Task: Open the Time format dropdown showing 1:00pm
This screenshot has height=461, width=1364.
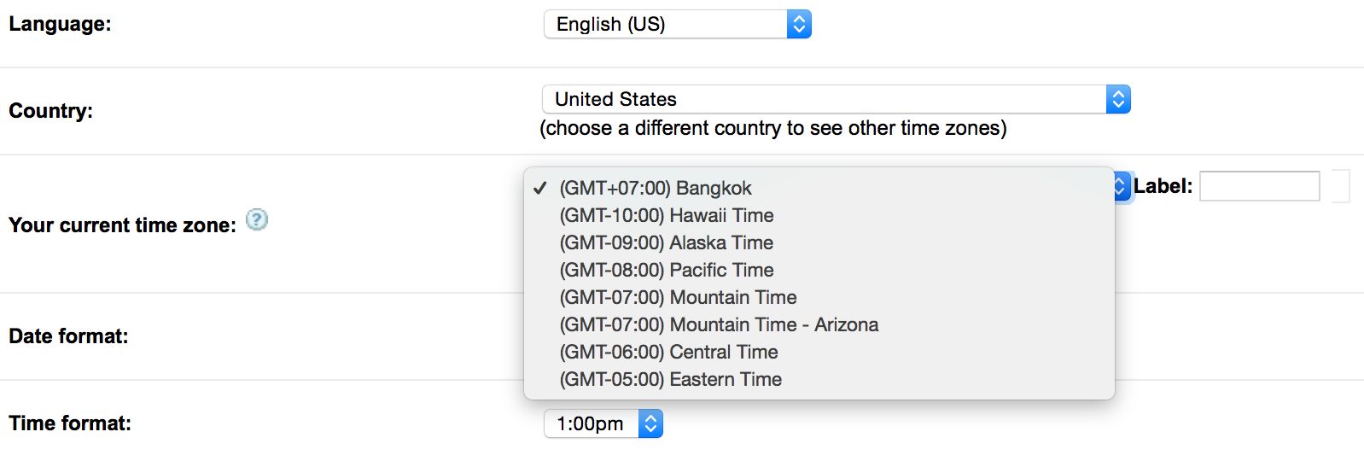Action: [x=603, y=423]
